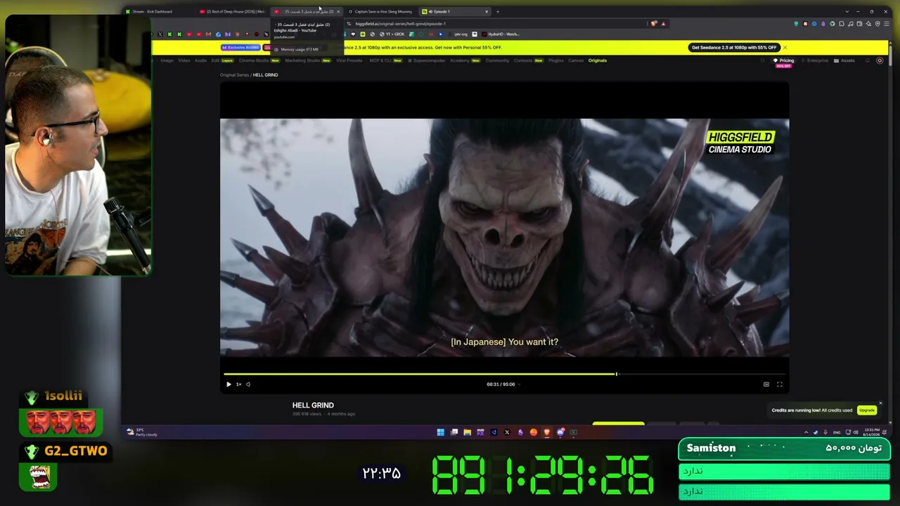Open the MCP & CLI nav item
900x506 pixels.
pyautogui.click(x=385, y=60)
